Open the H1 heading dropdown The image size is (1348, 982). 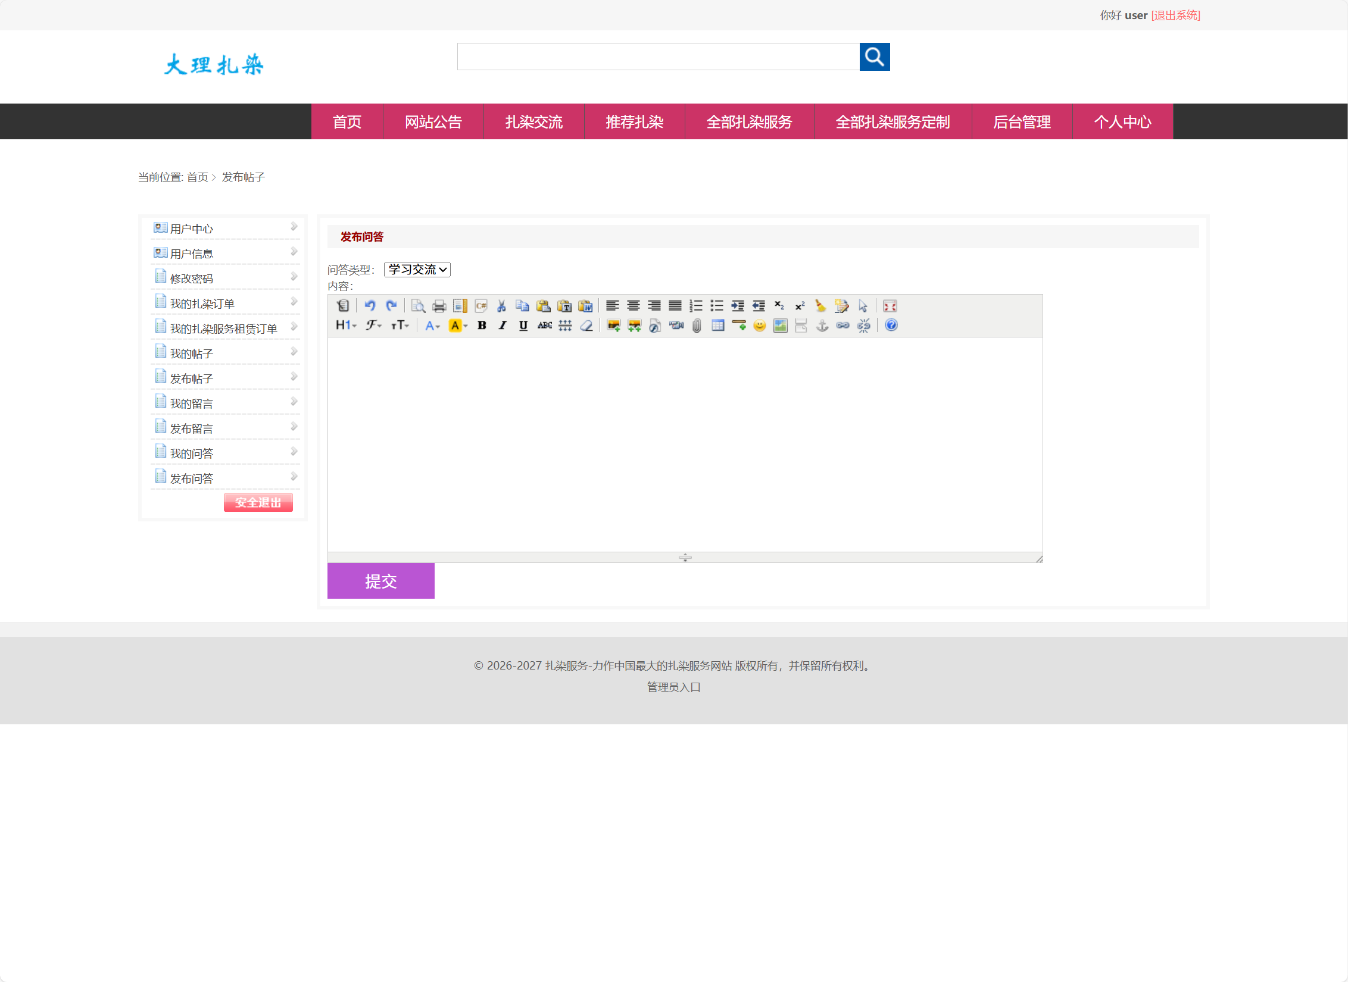345,326
